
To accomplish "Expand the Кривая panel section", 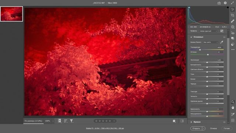I will [x=191, y=122].
